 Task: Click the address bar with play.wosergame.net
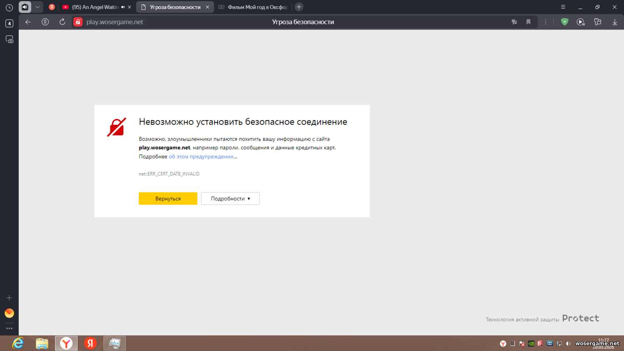[x=115, y=22]
